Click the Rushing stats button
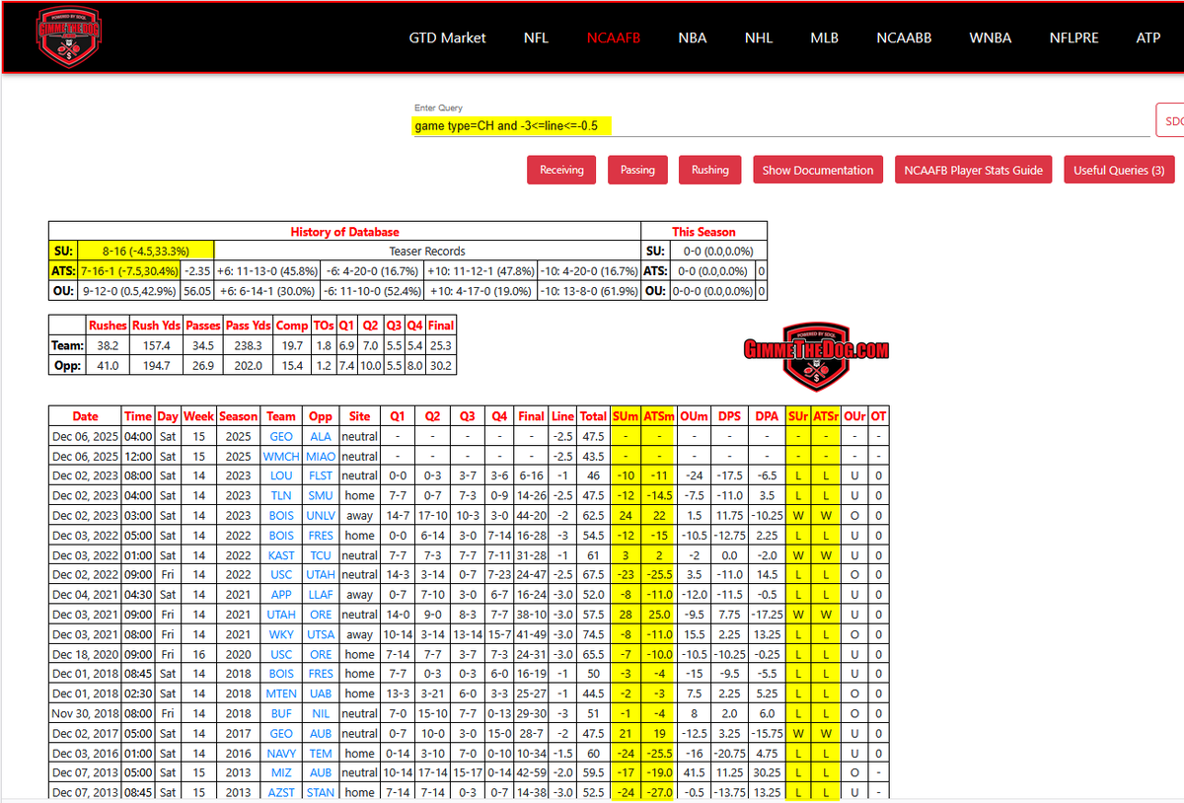This screenshot has height=803, width=1184. pyautogui.click(x=709, y=169)
